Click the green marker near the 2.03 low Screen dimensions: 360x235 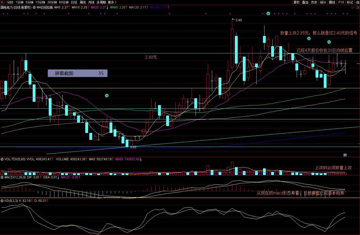point(107,96)
